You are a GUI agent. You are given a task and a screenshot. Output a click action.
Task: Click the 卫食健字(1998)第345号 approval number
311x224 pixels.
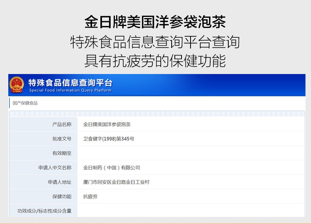109,139
